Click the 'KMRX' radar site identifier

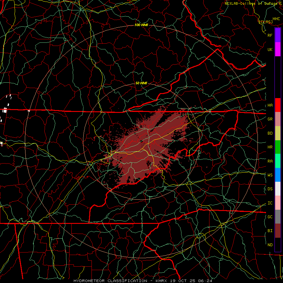pyautogui.click(x=161, y=281)
